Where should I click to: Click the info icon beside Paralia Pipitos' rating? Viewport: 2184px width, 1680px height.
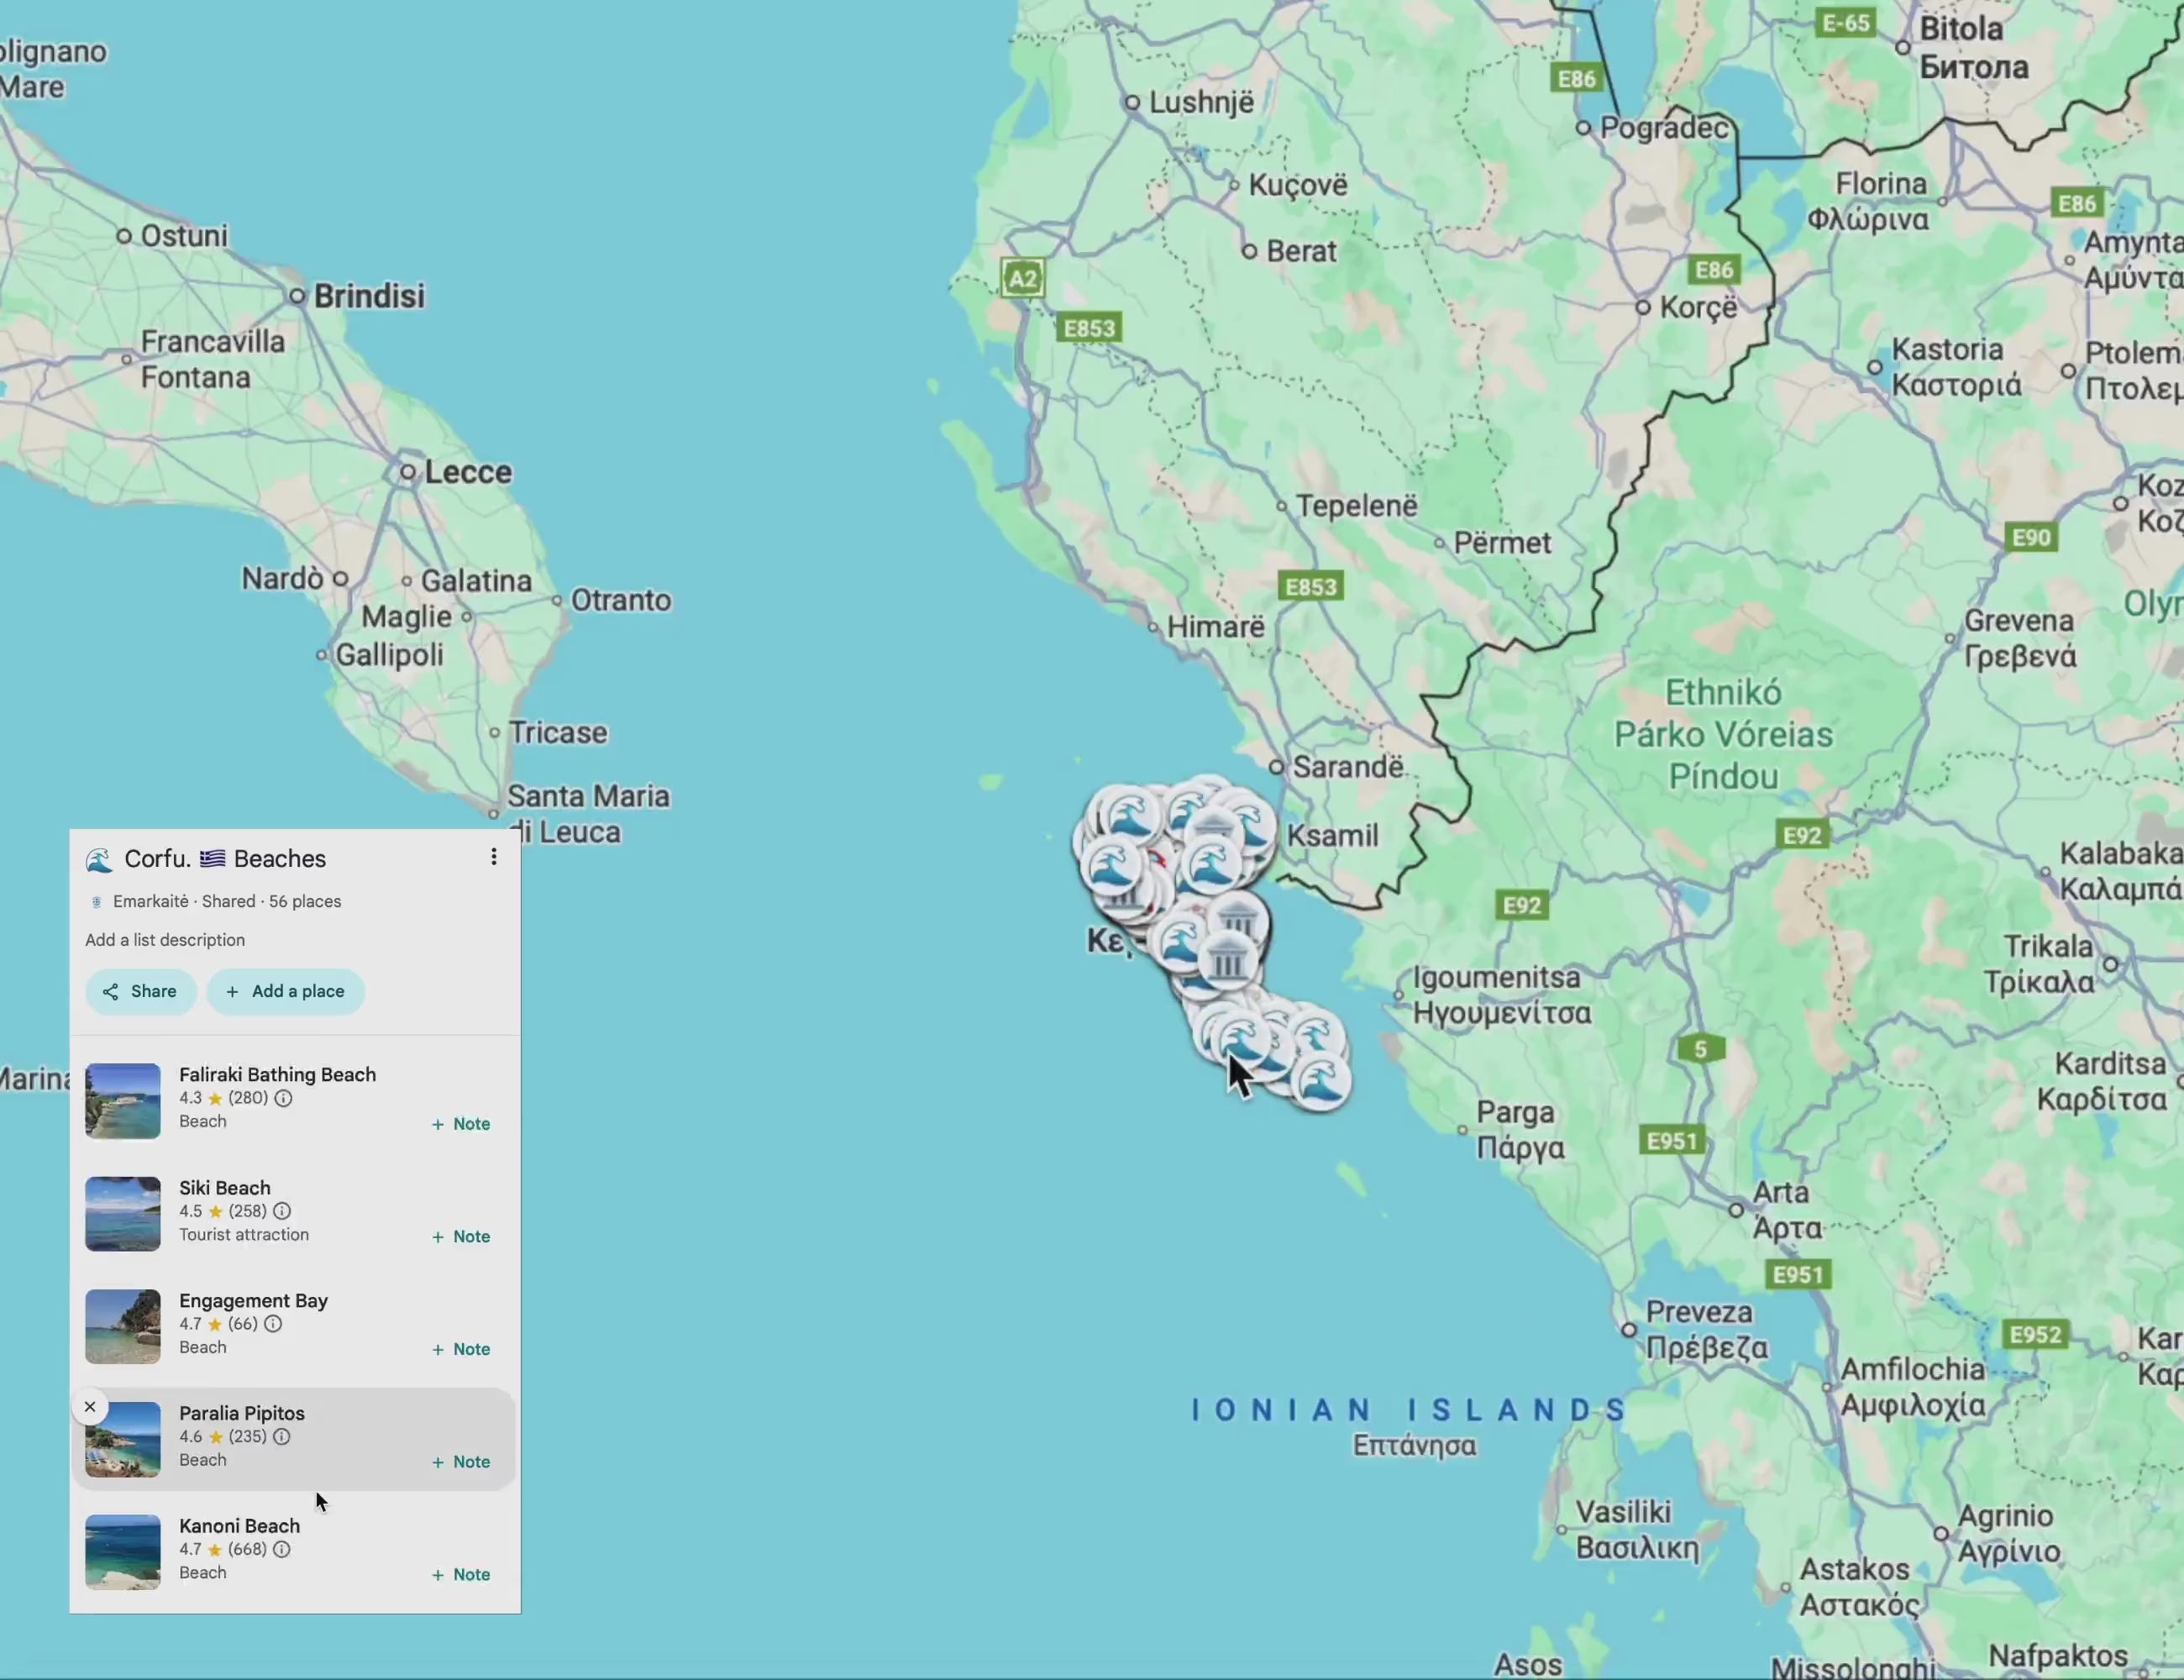click(x=281, y=1437)
